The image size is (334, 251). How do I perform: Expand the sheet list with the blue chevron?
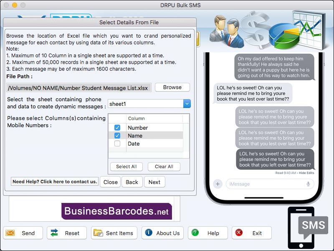[187, 103]
